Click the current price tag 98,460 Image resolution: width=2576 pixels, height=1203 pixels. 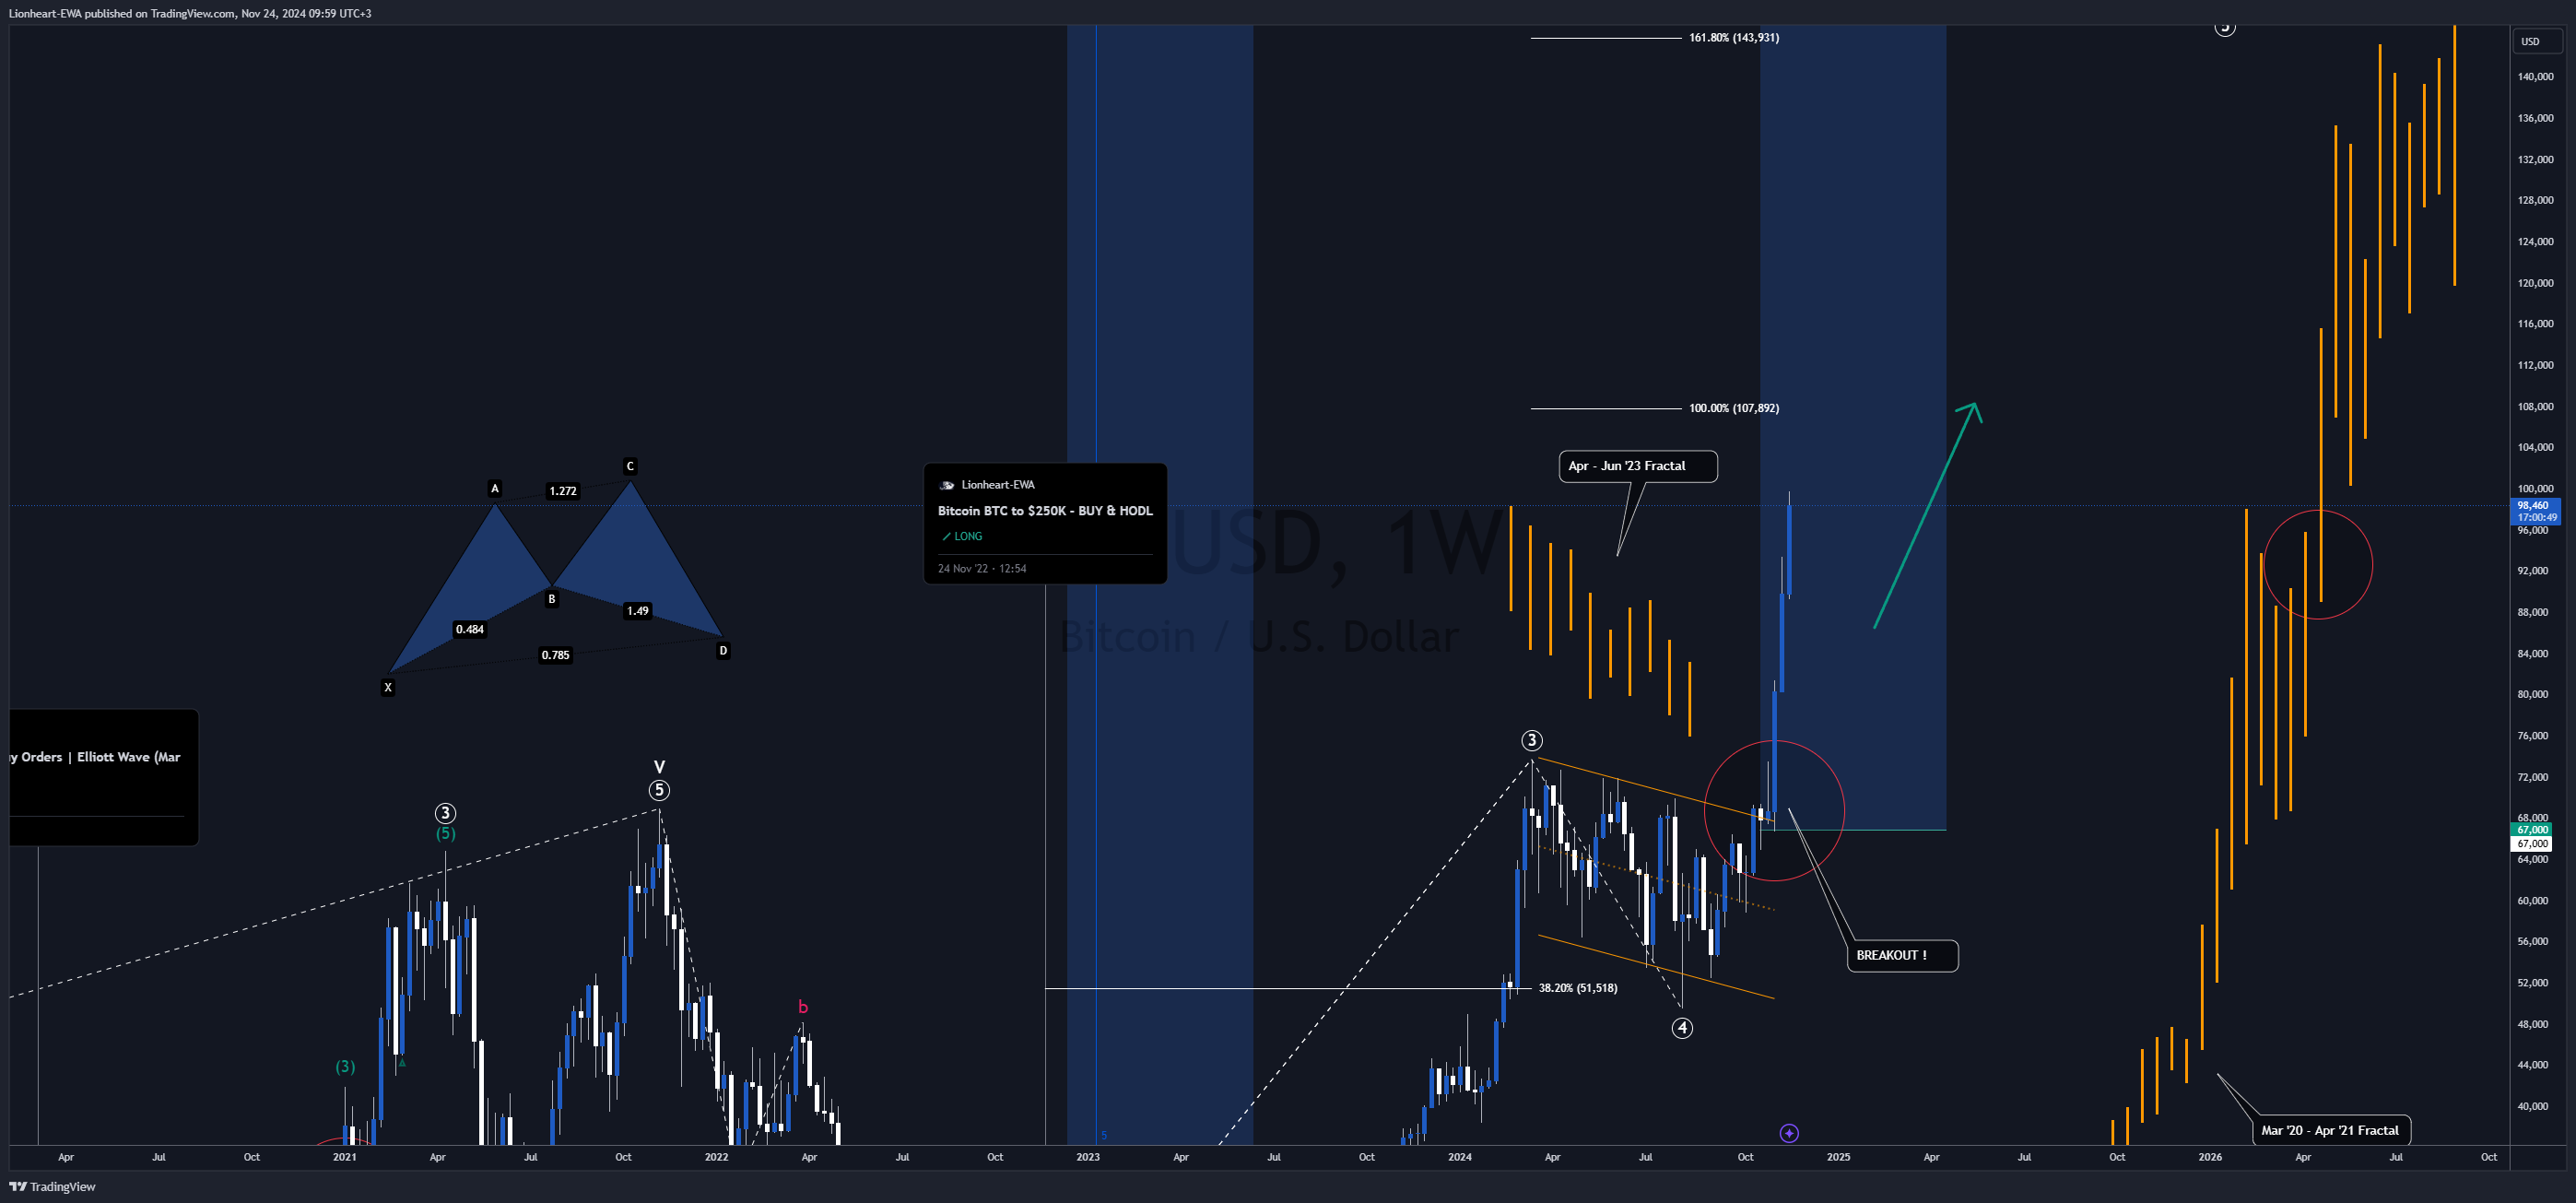(2536, 511)
